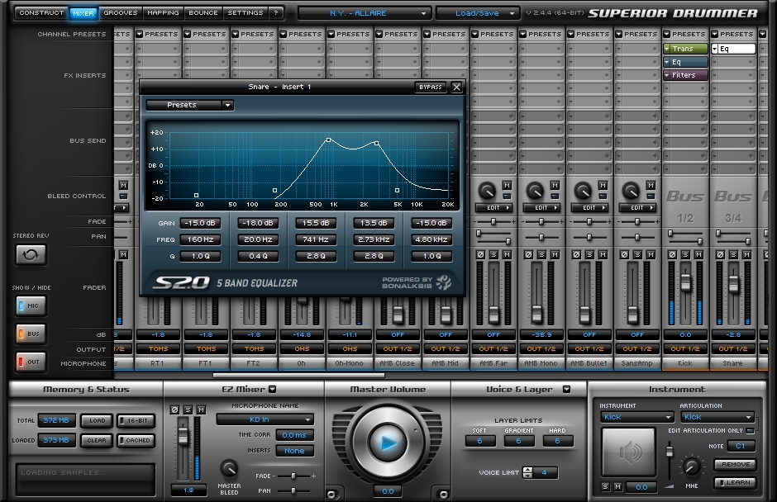Click the instrument preview speaker pad
777x502 pixels.
628,452
